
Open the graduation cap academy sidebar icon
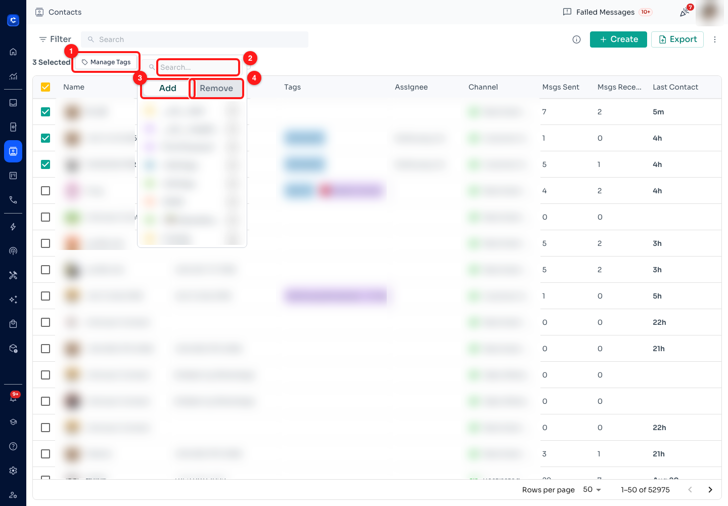click(x=13, y=422)
